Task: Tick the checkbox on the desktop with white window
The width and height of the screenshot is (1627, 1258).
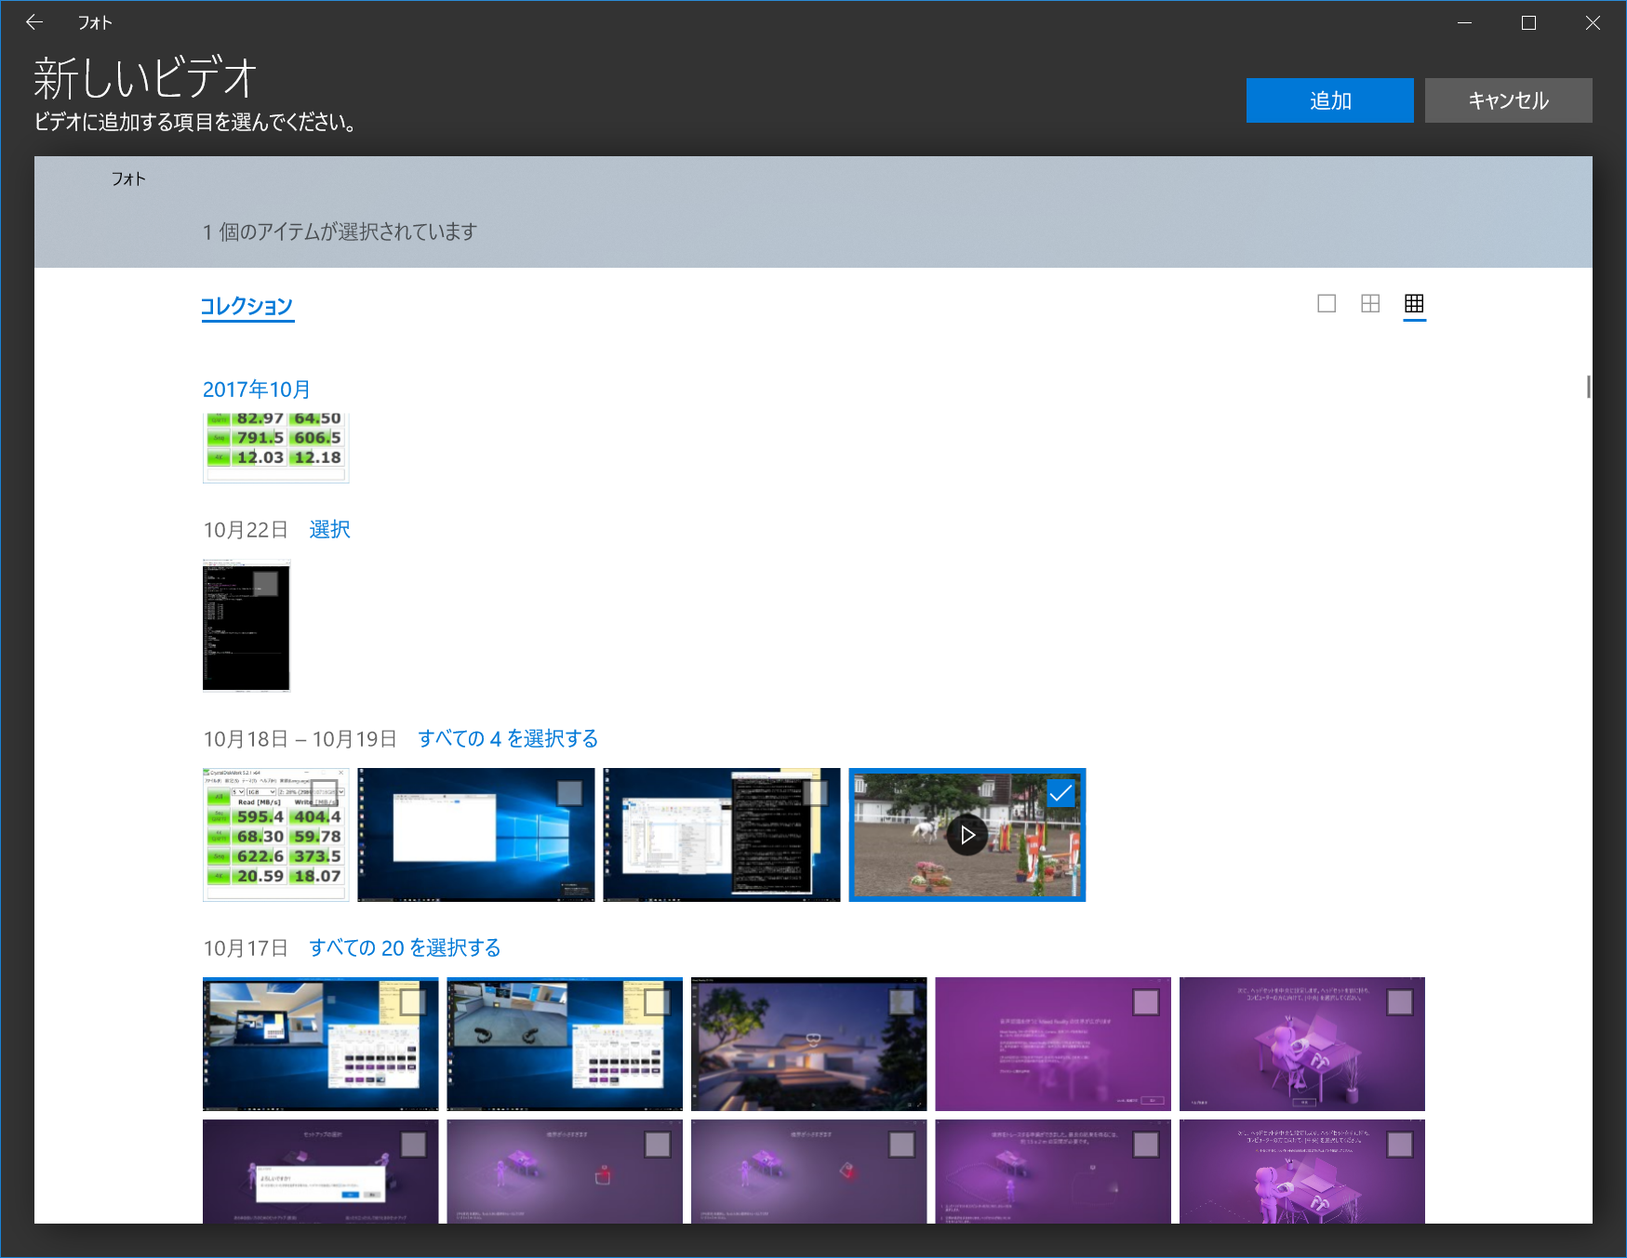Action: coord(569,792)
